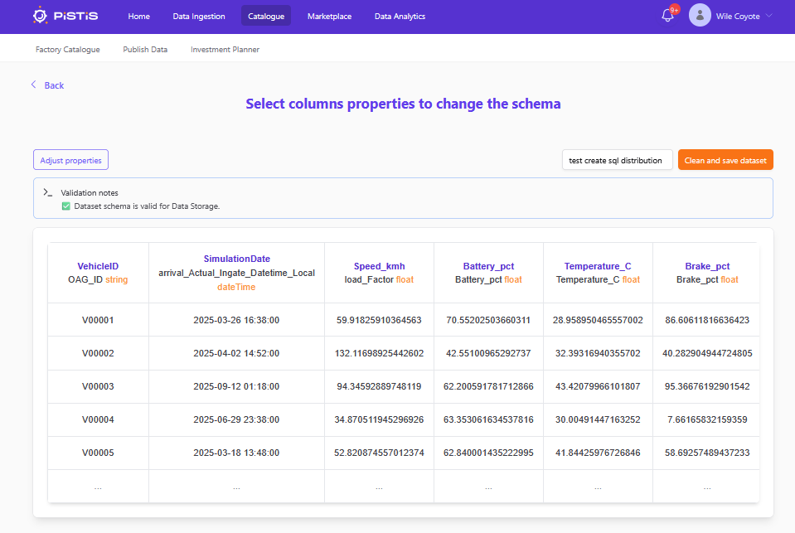Click the Back arrow chevron
The image size is (795, 533).
(x=33, y=85)
